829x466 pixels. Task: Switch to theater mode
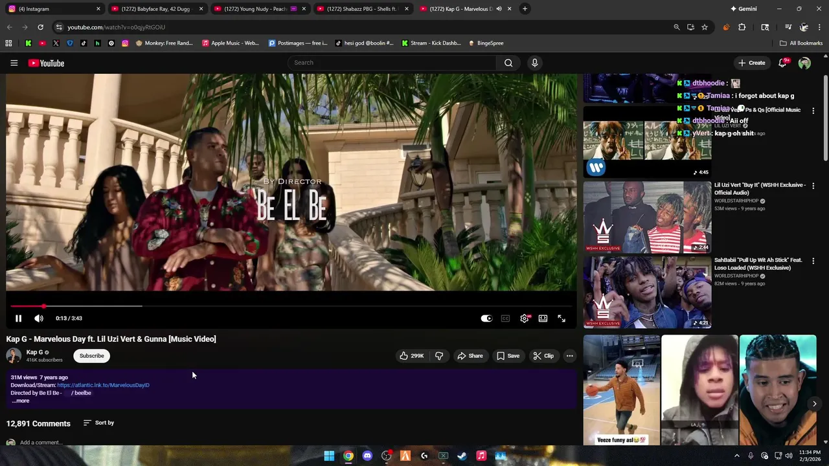(543, 318)
